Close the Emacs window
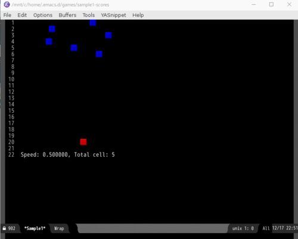This screenshot has width=298, height=239. (289, 4)
